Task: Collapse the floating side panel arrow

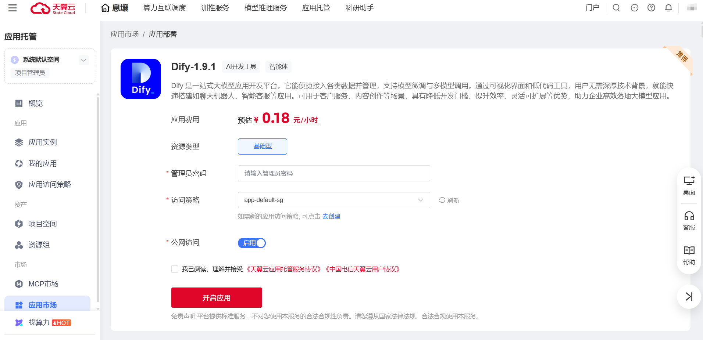Action: coord(689,296)
